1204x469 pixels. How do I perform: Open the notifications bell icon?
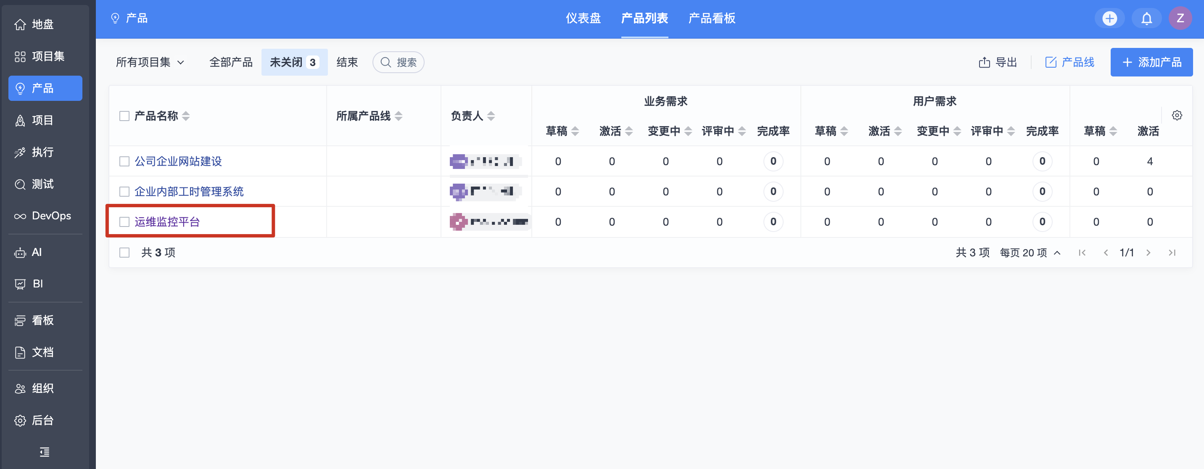(x=1146, y=18)
